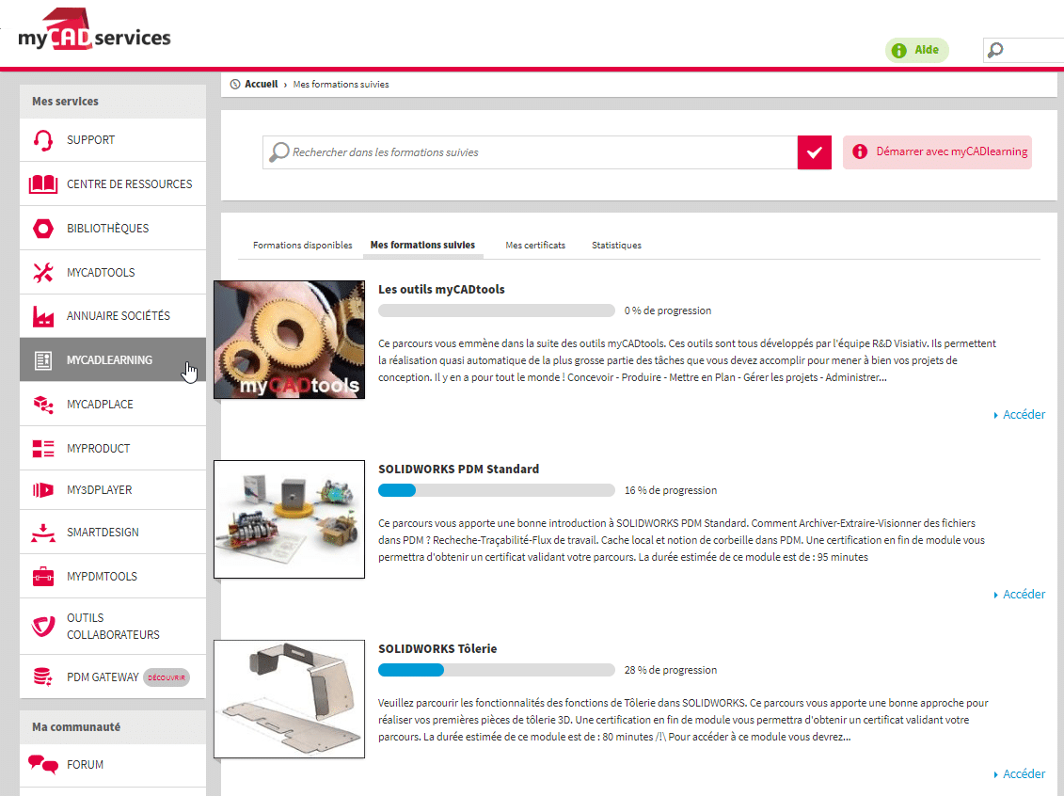Open the Statistiques tab
1064x796 pixels.
click(616, 246)
